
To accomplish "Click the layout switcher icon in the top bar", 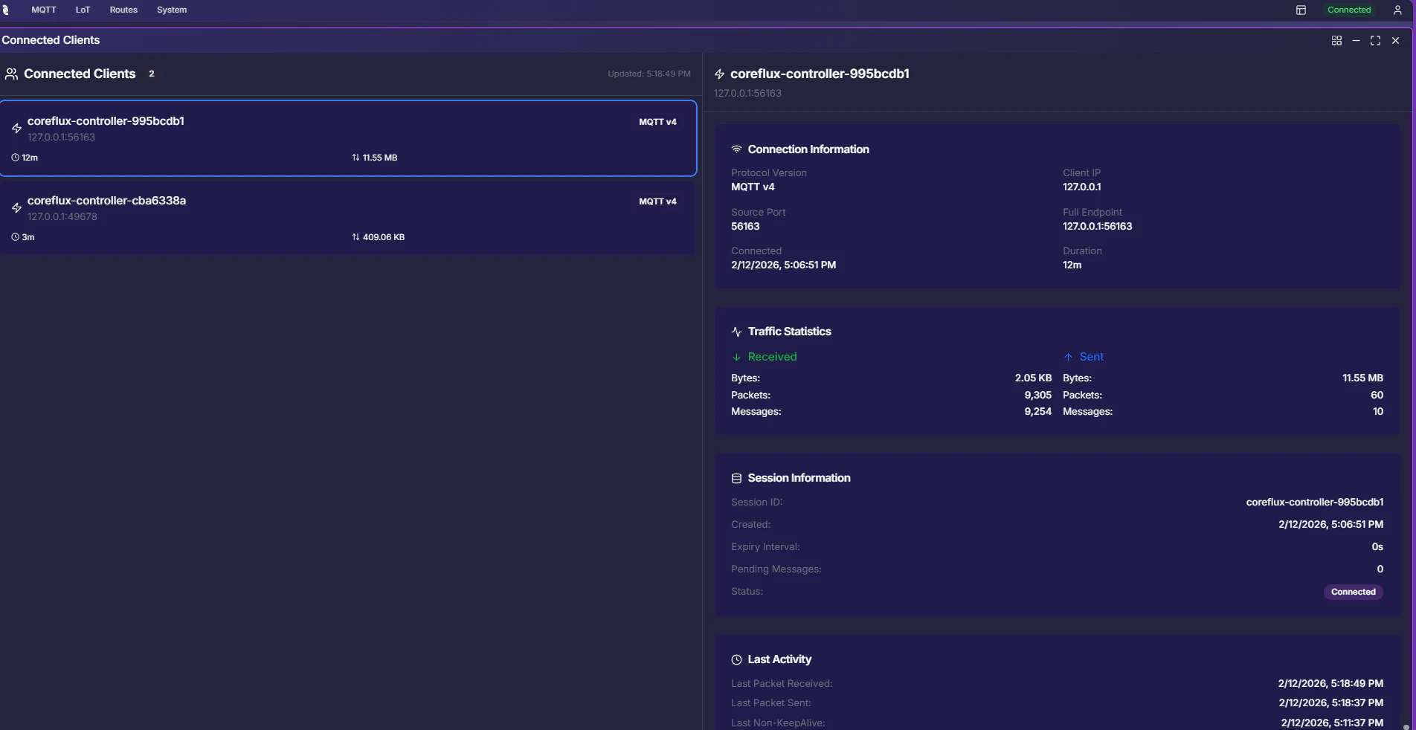I will [1300, 10].
